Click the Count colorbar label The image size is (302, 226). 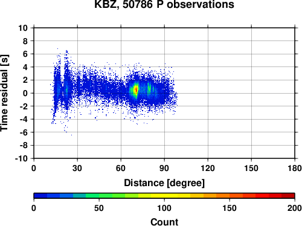[164, 222]
